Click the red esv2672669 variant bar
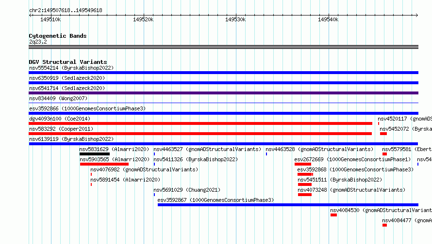 click(x=303, y=164)
